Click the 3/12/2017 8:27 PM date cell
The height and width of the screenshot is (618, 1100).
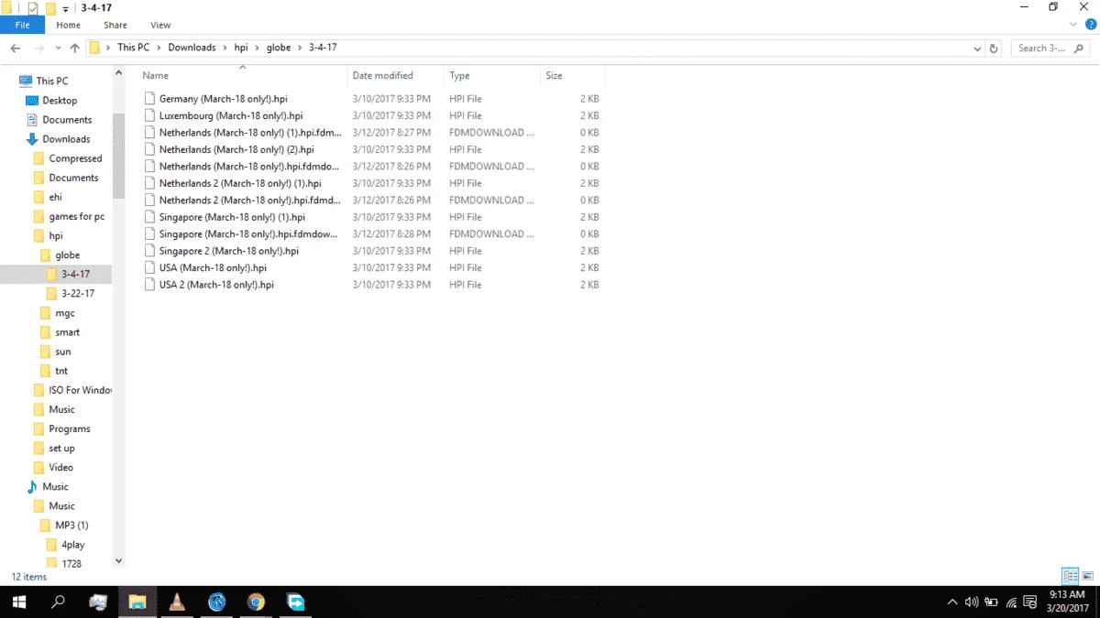pyautogui.click(x=391, y=133)
